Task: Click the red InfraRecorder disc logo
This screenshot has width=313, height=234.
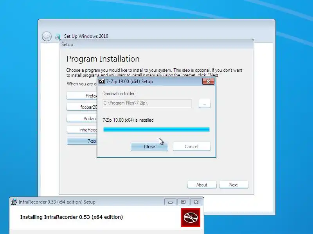Action: pos(191,218)
